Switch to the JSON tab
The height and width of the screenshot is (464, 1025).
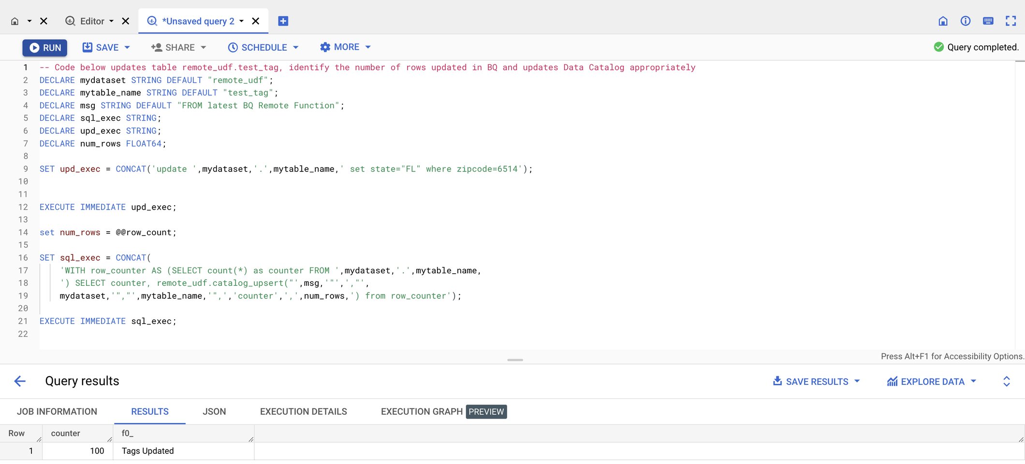click(x=214, y=411)
